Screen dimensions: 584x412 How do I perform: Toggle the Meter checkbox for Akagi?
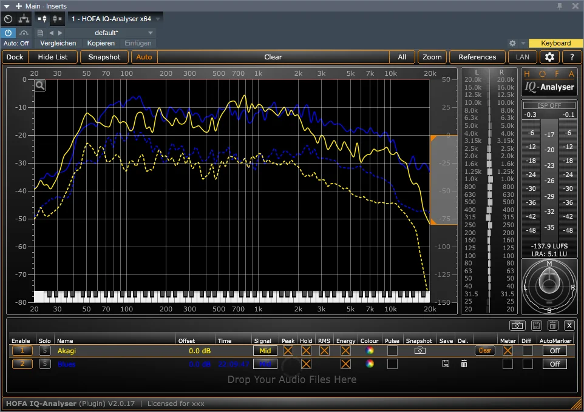point(508,350)
